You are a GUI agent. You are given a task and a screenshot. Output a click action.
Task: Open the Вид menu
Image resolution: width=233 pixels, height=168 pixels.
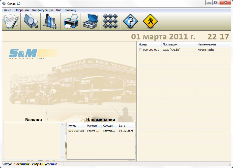click(59, 10)
